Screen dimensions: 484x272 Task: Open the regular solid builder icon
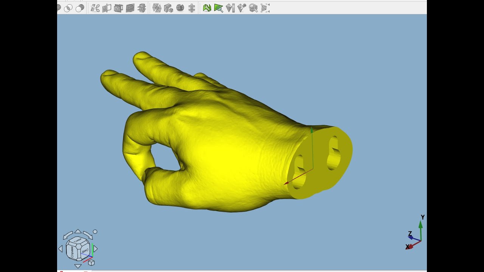(169, 8)
